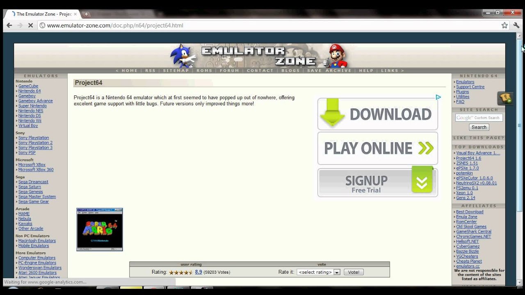Open the ZSNES 1.51 download link
525x295 pixels.
(467, 163)
